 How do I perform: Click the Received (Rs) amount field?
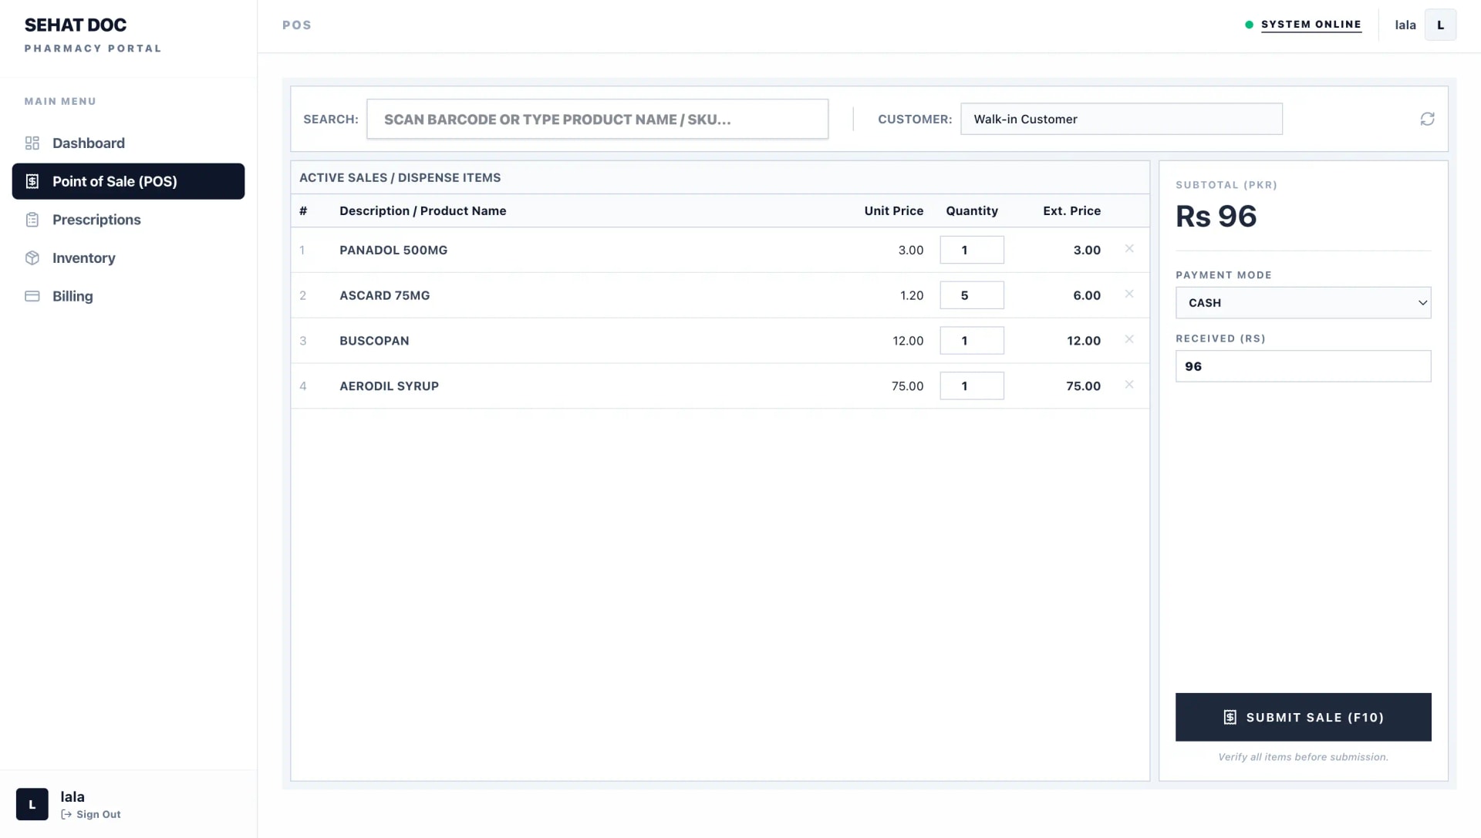[1303, 366]
